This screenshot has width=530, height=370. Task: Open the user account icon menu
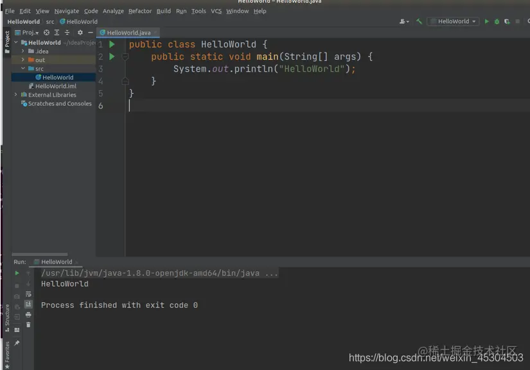click(x=404, y=21)
